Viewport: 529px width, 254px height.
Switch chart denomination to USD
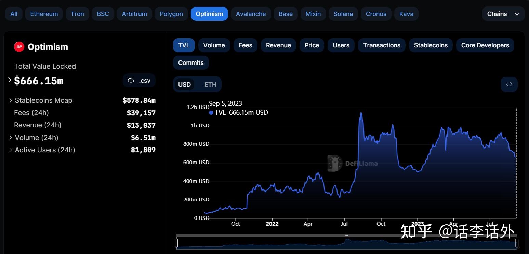tap(184, 84)
